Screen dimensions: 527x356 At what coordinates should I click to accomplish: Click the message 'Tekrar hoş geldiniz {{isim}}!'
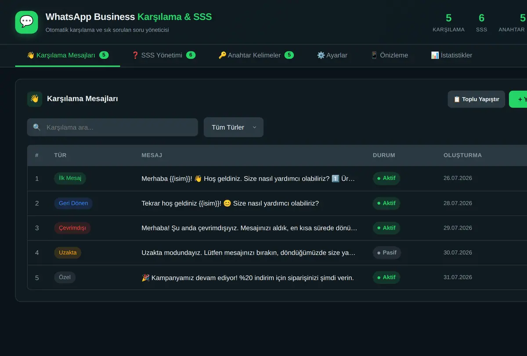tap(230, 203)
